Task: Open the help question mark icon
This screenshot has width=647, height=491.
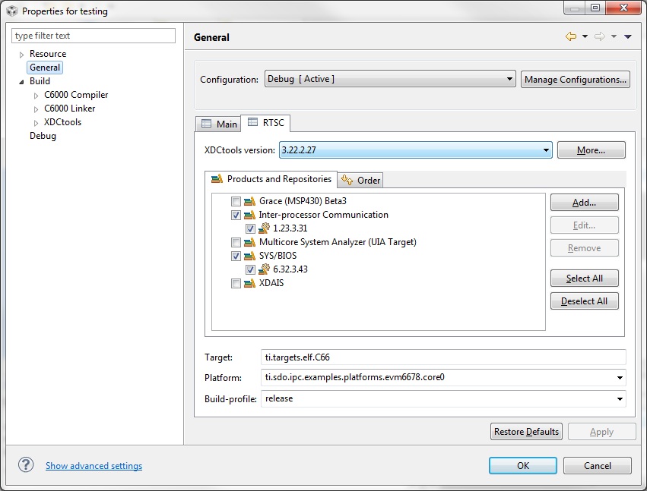Action: click(x=26, y=464)
